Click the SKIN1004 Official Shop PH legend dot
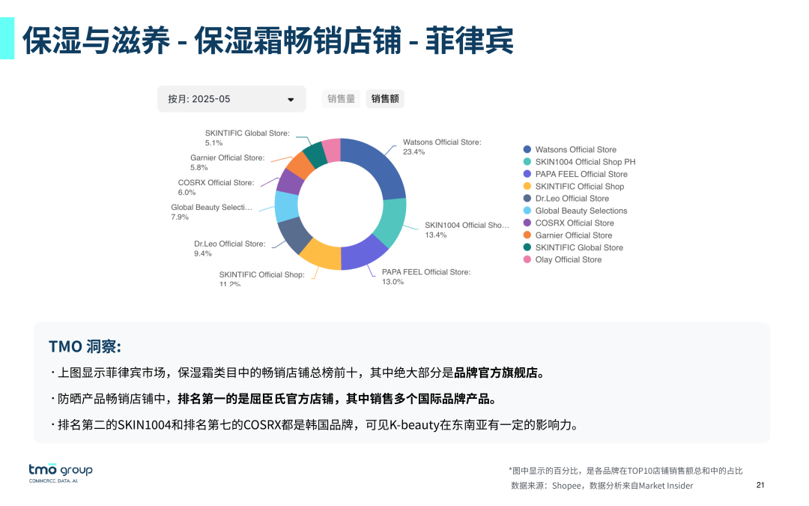This screenshot has height=506, width=809. (527, 162)
